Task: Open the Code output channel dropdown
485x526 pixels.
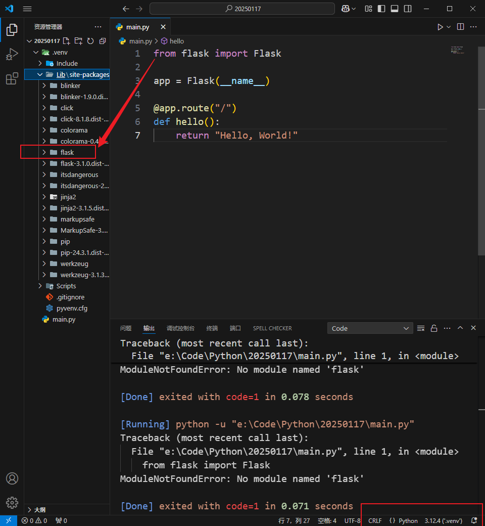Action: [370, 328]
